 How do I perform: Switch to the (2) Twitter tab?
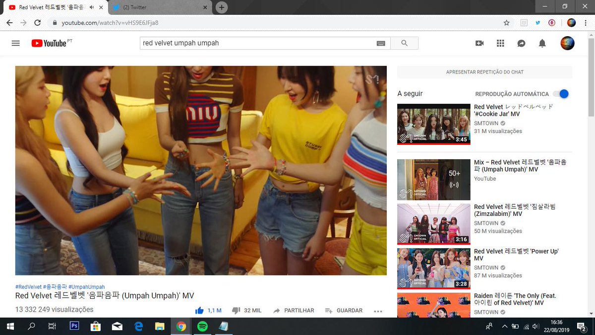pyautogui.click(x=159, y=7)
